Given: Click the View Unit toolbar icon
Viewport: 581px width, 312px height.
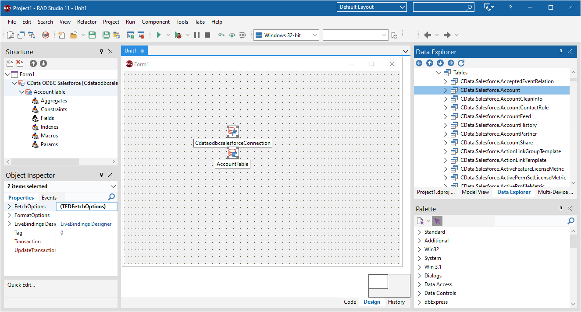Looking at the screenshot, I should tap(11, 35).
